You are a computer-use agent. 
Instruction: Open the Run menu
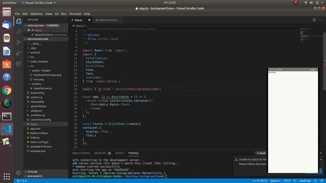[64, 14]
